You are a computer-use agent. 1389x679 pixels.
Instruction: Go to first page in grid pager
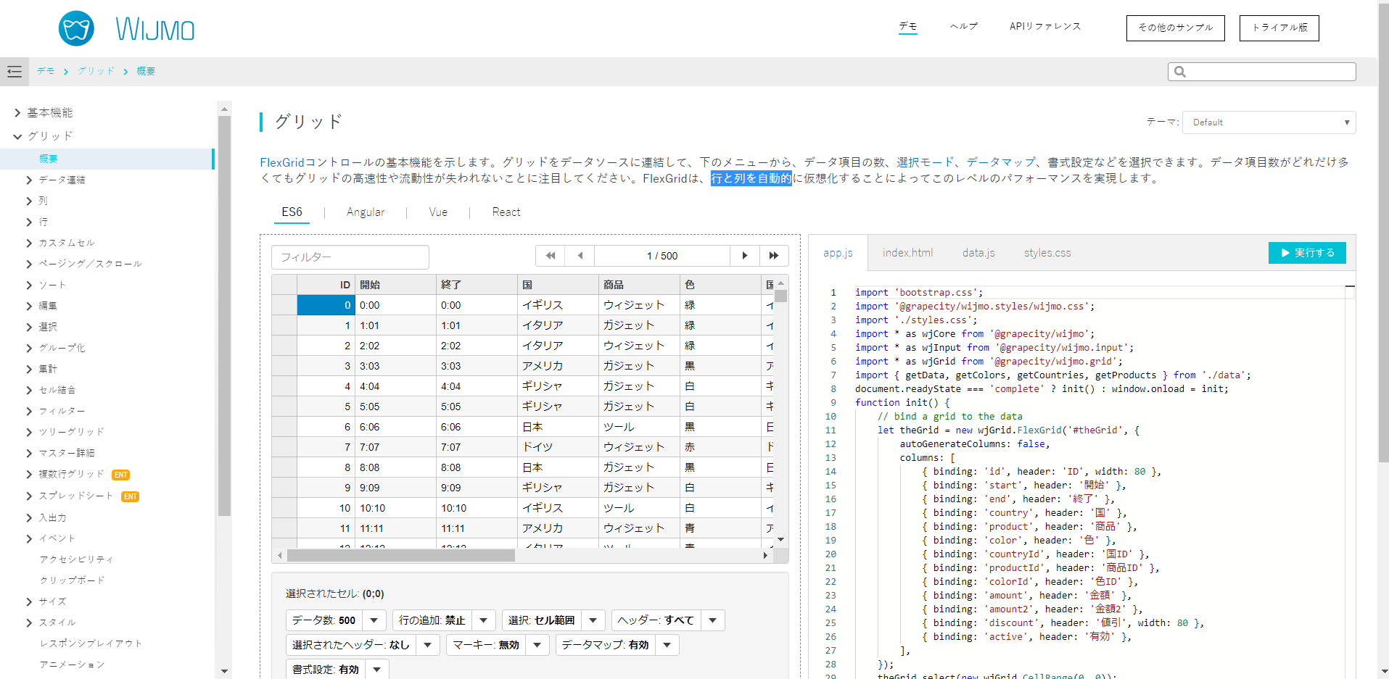tap(551, 256)
